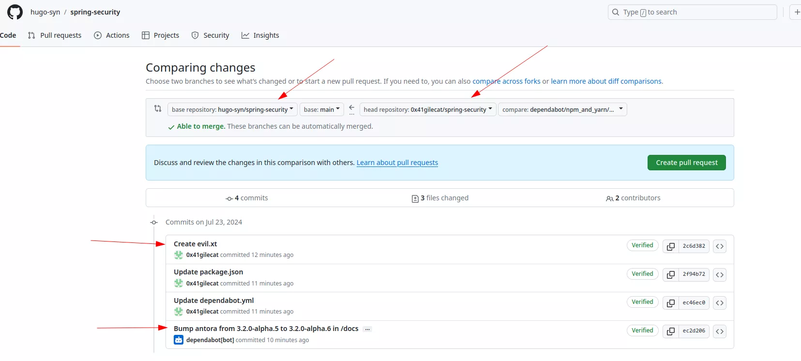Open 0x41gilecat author on Update package.json commit
The height and width of the screenshot is (361, 801).
pos(202,284)
